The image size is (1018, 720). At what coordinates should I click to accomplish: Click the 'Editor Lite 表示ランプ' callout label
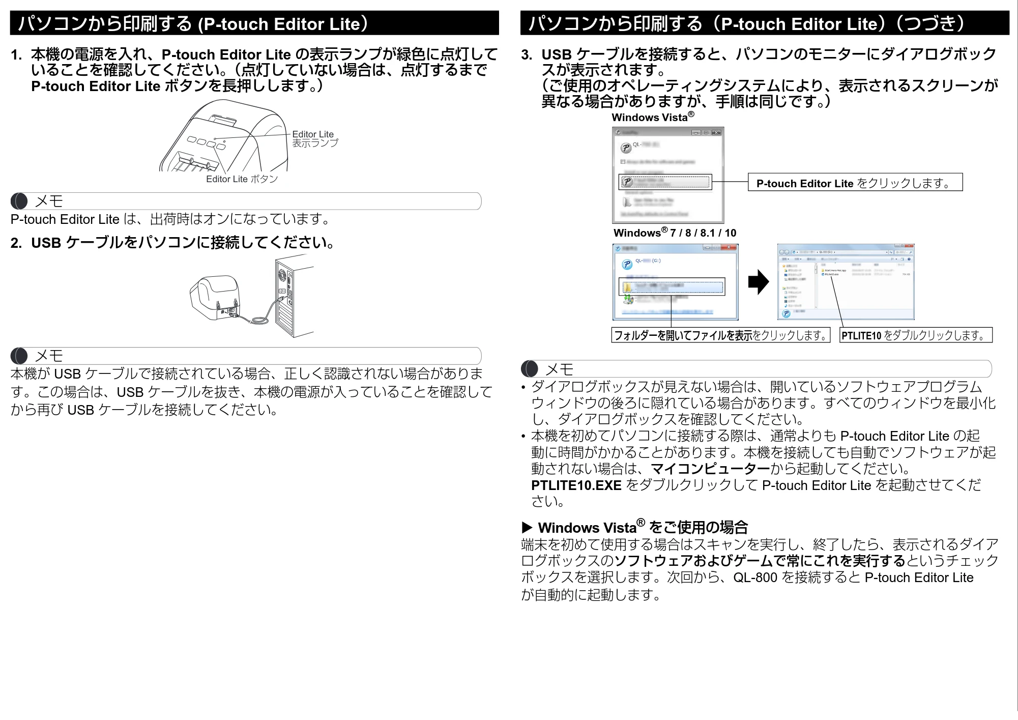[x=315, y=138]
